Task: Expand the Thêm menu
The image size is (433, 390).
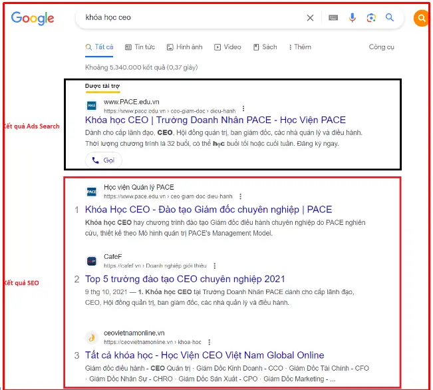Action: 300,47
